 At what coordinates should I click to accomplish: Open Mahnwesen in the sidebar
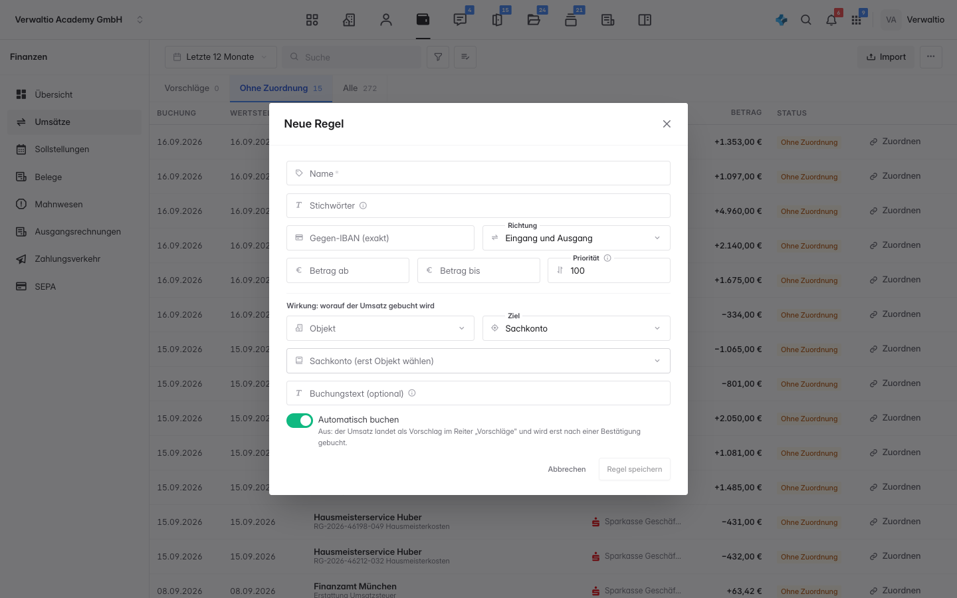(x=74, y=205)
